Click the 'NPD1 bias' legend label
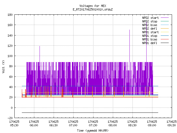The image size is (177, 133). [x=150, y=39]
